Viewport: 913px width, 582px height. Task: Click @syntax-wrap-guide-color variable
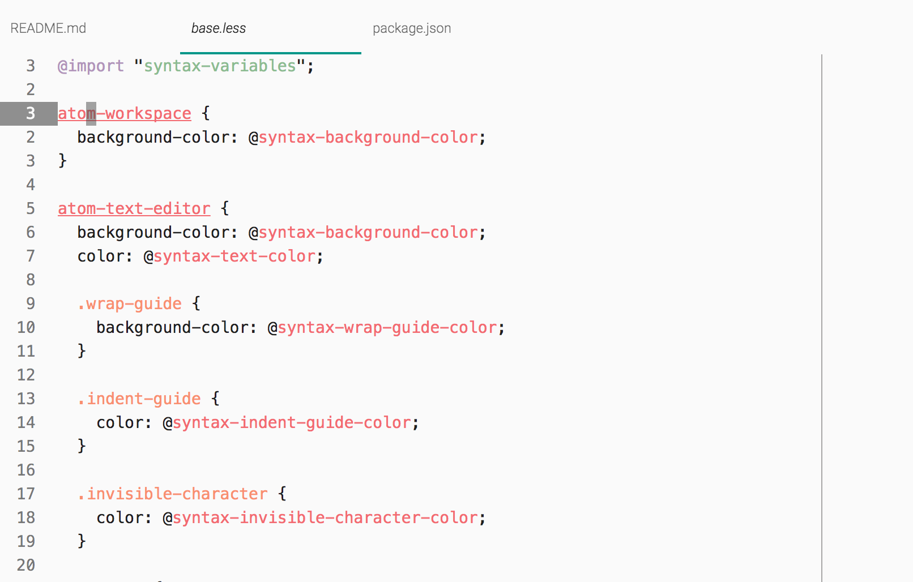click(x=383, y=327)
